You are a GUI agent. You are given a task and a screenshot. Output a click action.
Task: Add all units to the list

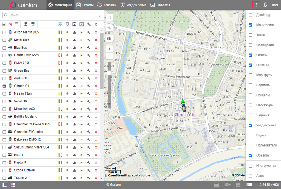click(x=33, y=25)
